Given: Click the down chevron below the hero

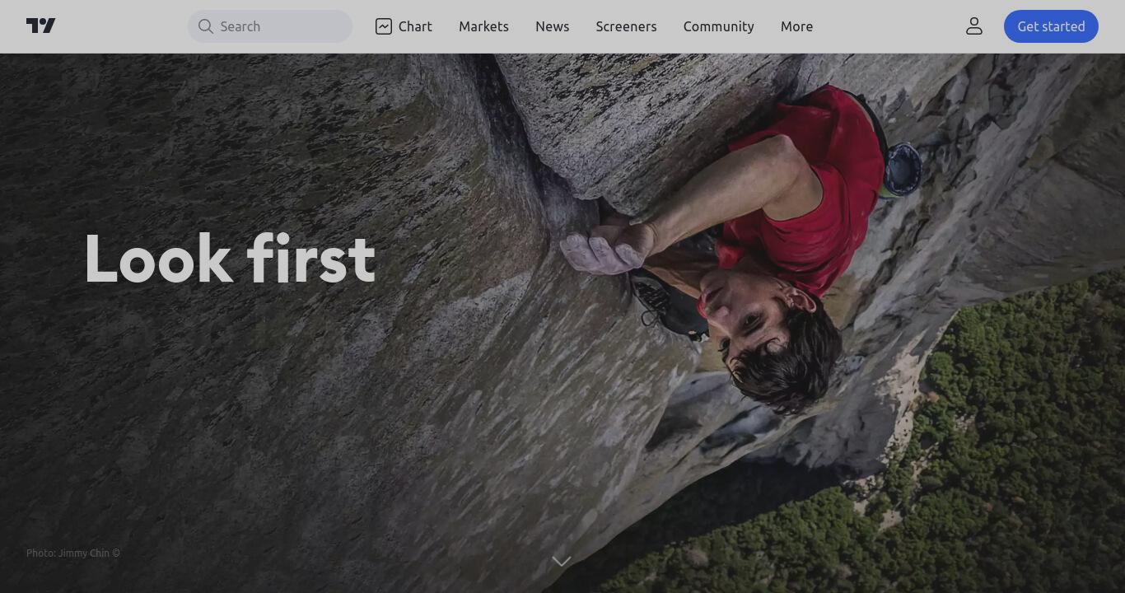Looking at the screenshot, I should [x=562, y=561].
